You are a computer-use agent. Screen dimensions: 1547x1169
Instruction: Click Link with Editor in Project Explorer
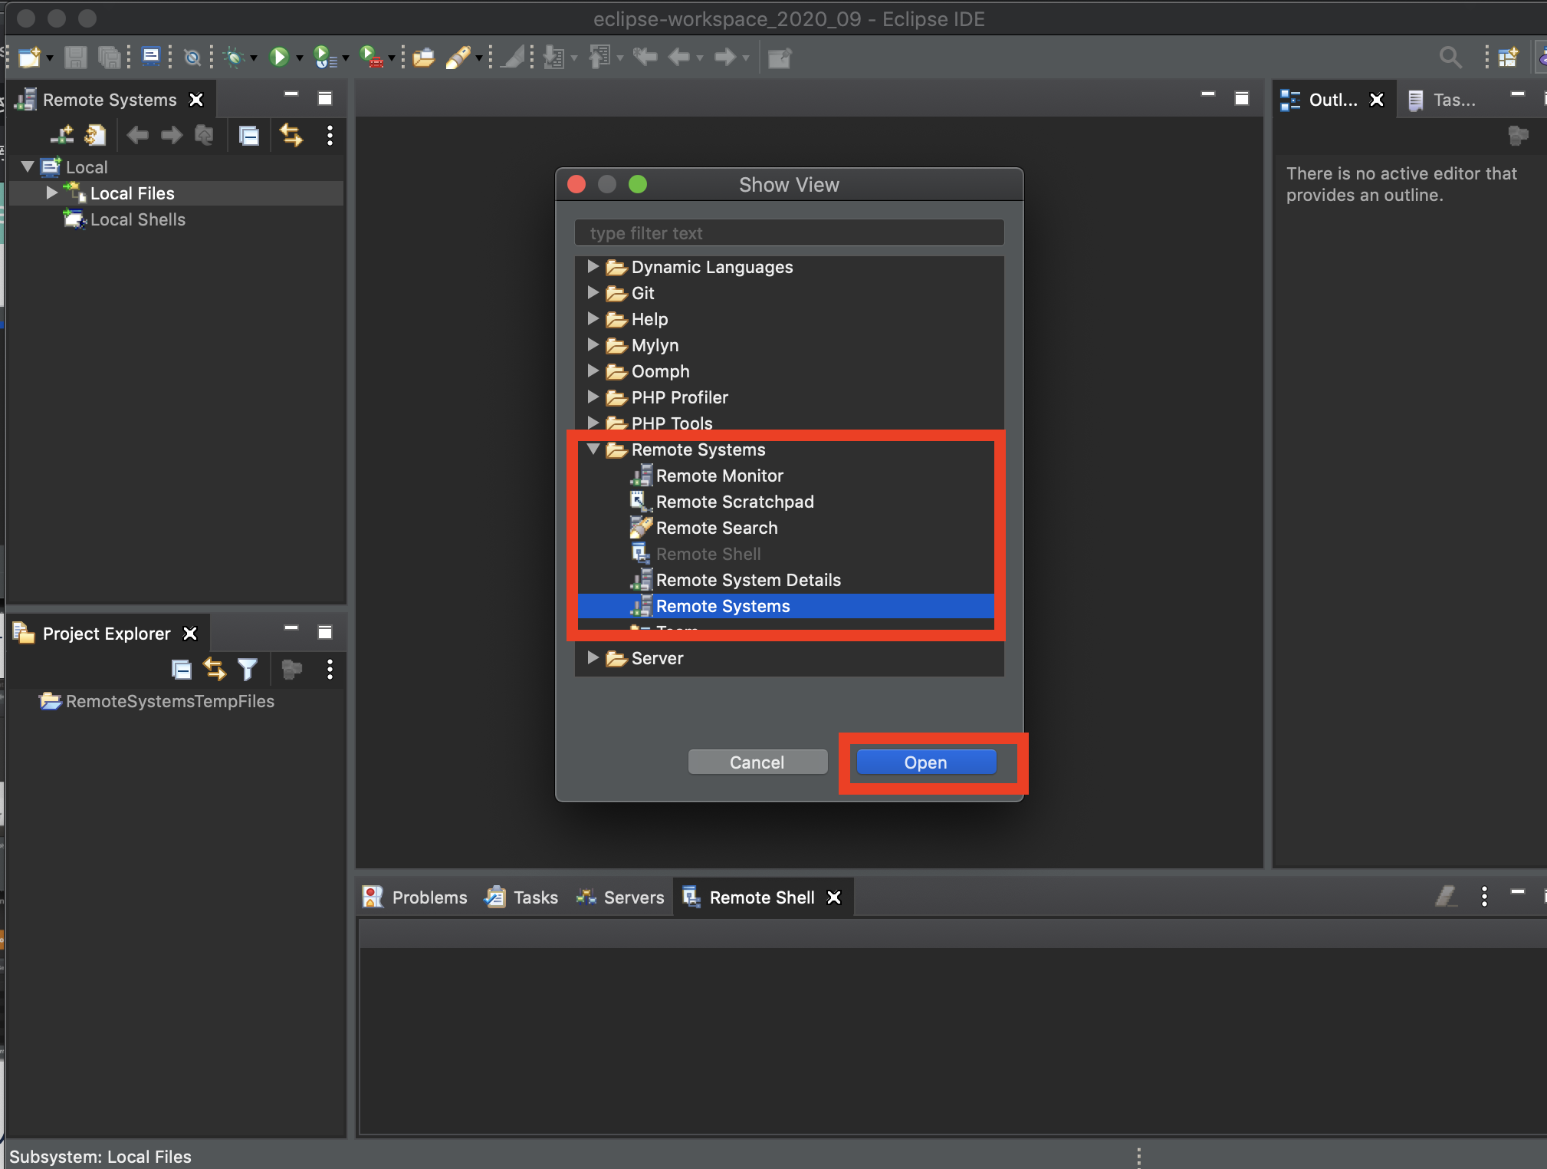click(x=214, y=670)
